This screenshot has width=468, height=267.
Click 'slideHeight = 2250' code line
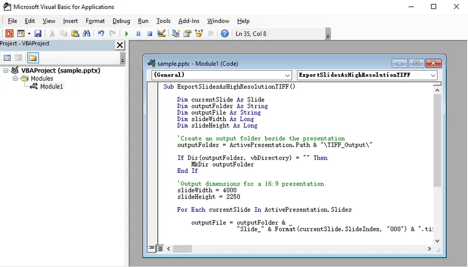[x=208, y=197]
